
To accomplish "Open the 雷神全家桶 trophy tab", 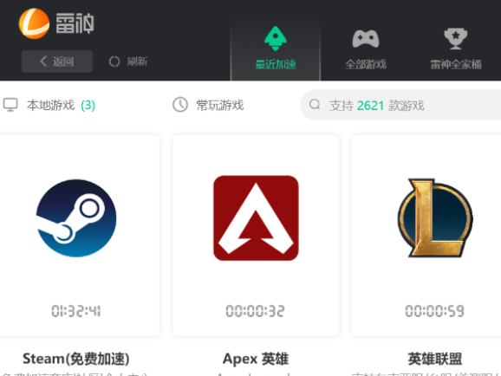I will (x=456, y=49).
